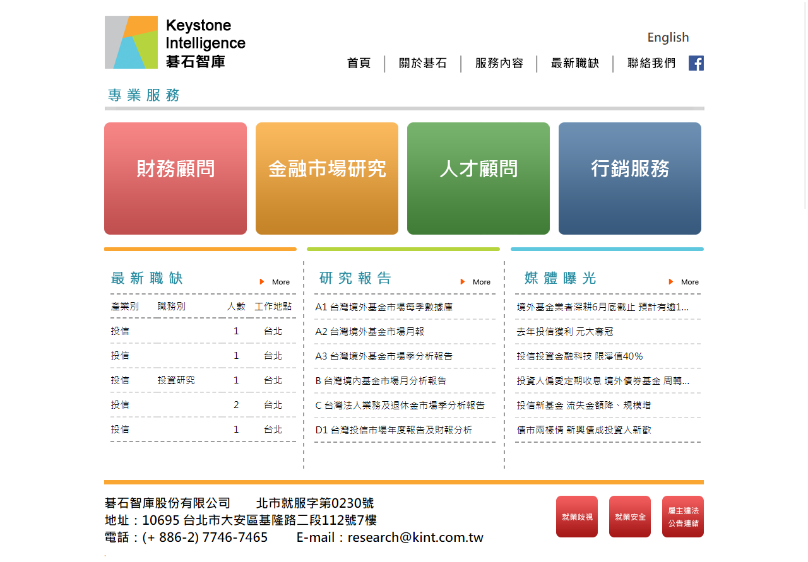Click the 工作地點 column header
Viewport: 808px width, 562px height.
[x=273, y=307]
